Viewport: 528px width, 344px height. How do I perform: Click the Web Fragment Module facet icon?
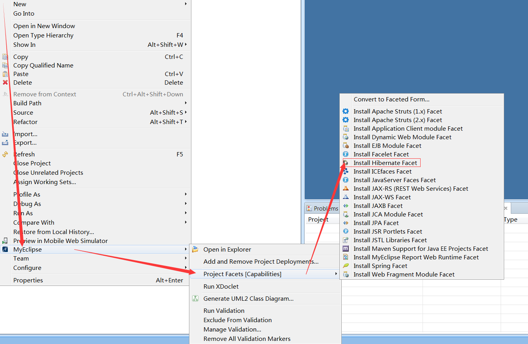(346, 274)
